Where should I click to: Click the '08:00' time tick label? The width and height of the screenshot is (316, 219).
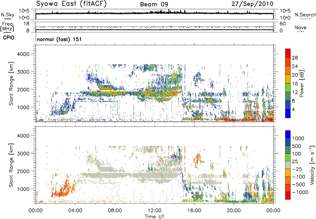(x=115, y=211)
